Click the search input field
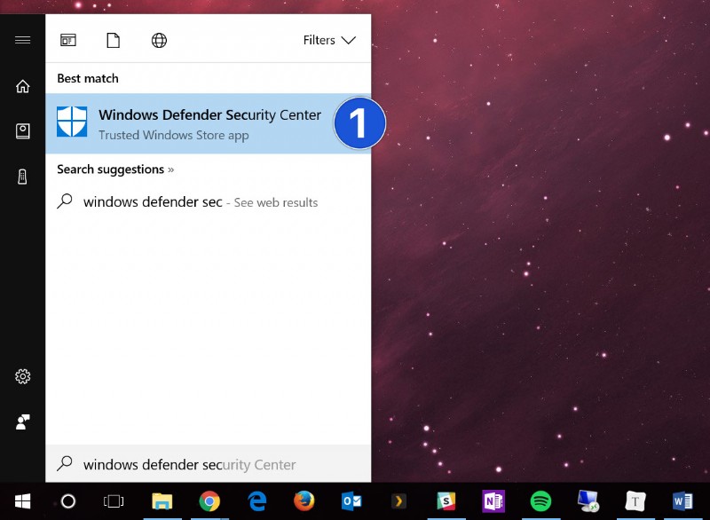Image resolution: width=710 pixels, height=520 pixels. [x=209, y=464]
